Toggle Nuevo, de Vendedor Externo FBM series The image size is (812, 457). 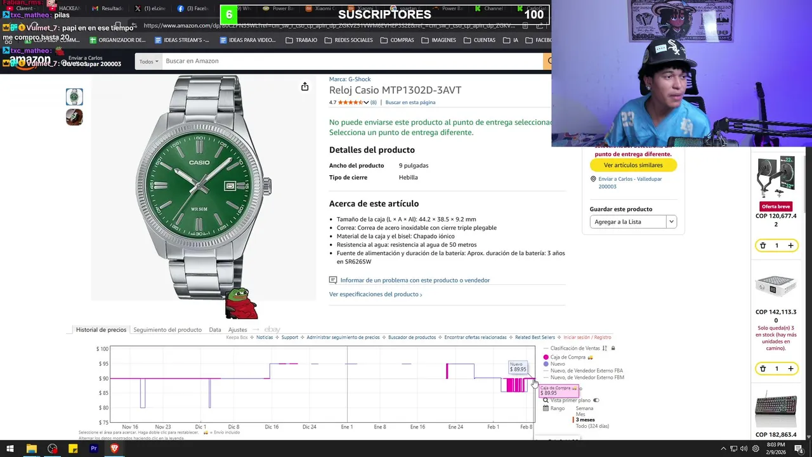coord(583,378)
